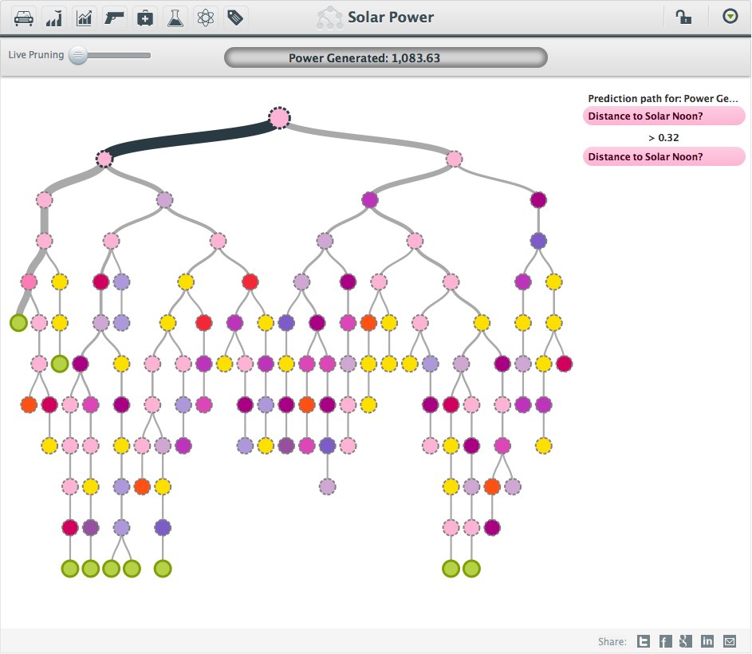Share the model via Twitter
The width and height of the screenshot is (752, 654).
point(643,640)
